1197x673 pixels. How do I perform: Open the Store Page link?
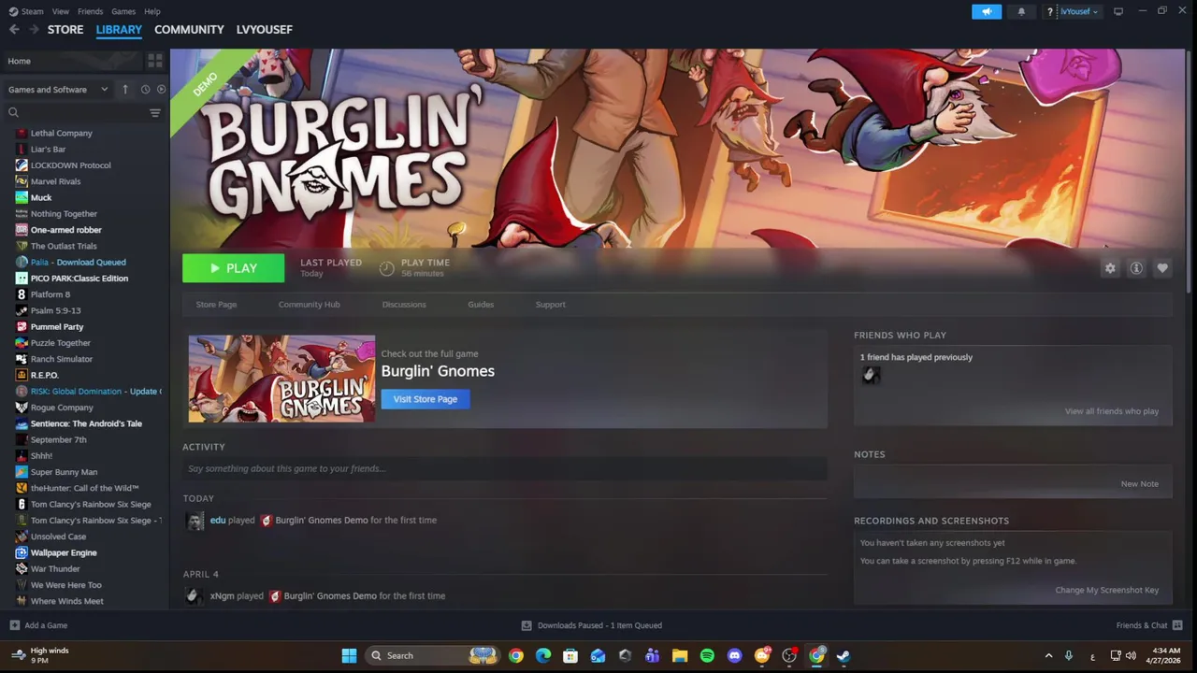coord(216,305)
